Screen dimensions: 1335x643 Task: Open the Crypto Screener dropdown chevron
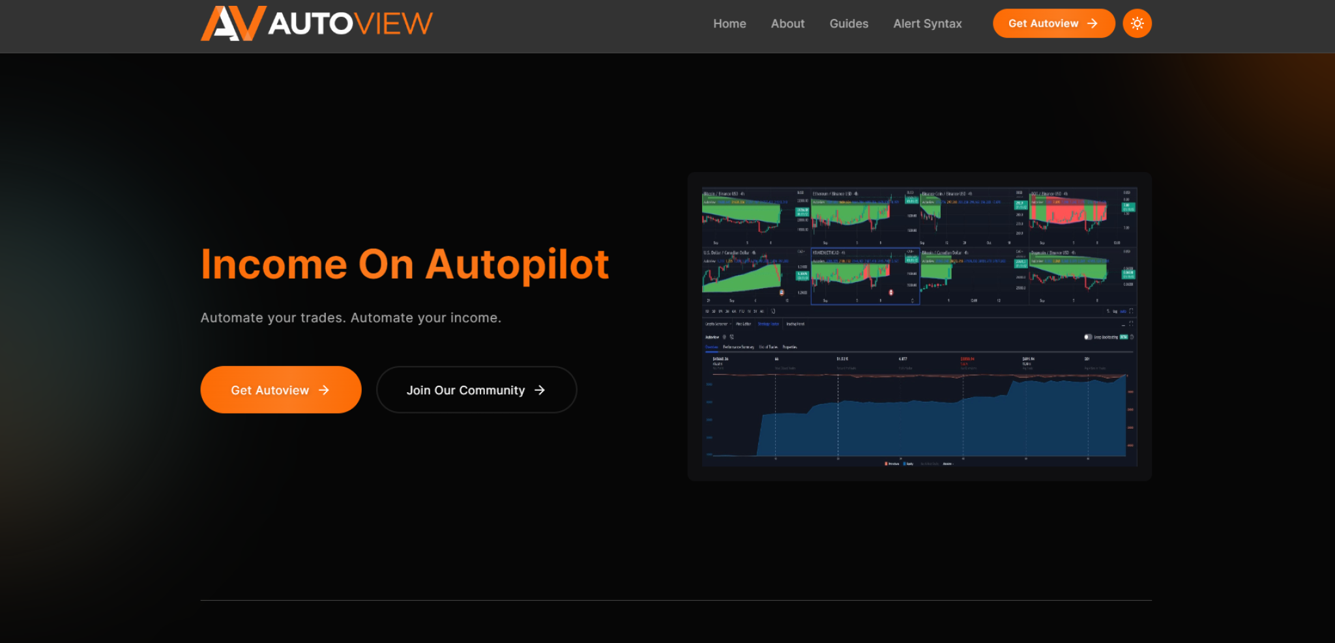click(x=731, y=324)
